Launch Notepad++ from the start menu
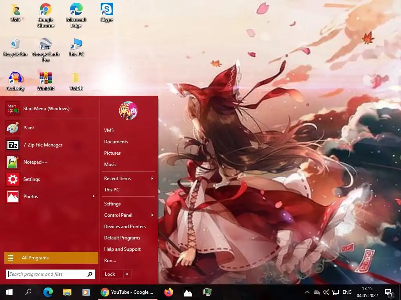This screenshot has width=401, height=300. click(51, 162)
